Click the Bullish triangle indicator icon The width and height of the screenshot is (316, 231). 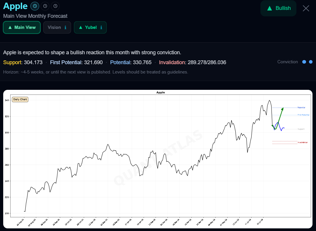click(270, 8)
